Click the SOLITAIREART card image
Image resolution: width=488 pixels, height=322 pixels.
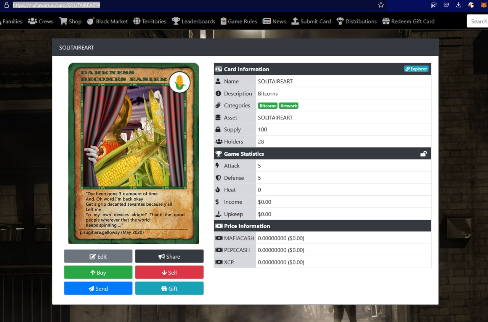coord(133,153)
